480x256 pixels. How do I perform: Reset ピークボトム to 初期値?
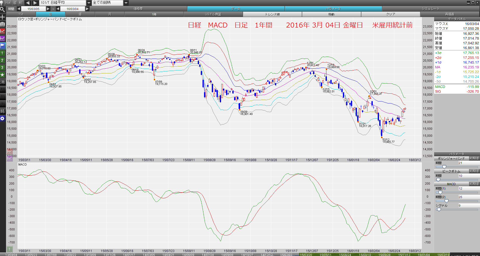474,171
